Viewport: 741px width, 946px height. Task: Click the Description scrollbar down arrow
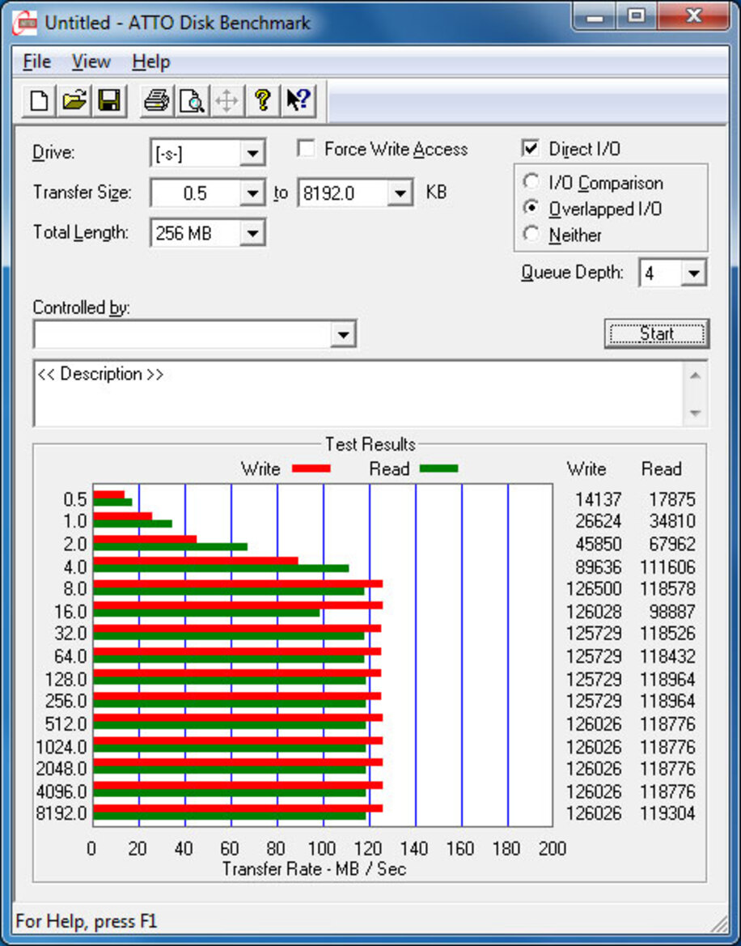coord(695,414)
